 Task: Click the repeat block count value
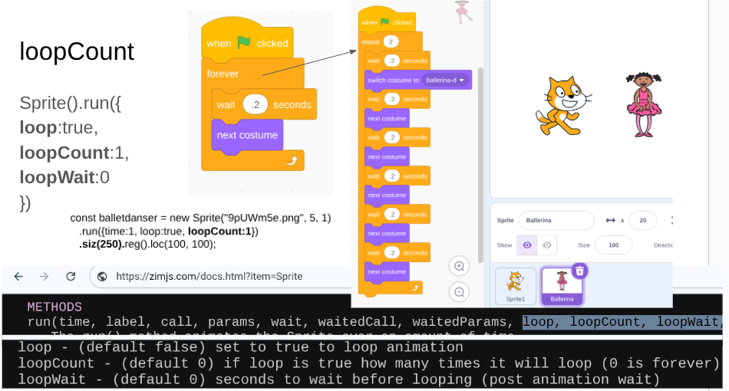(391, 41)
